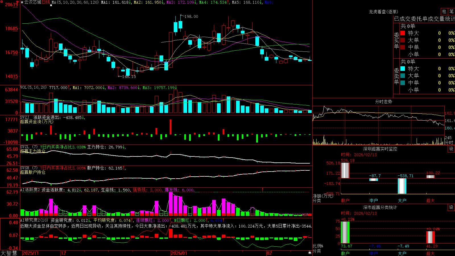The image size is (455, 256).
Task: Click the 时间: 2026/02/13 under 实时监控
Action: coord(359,155)
